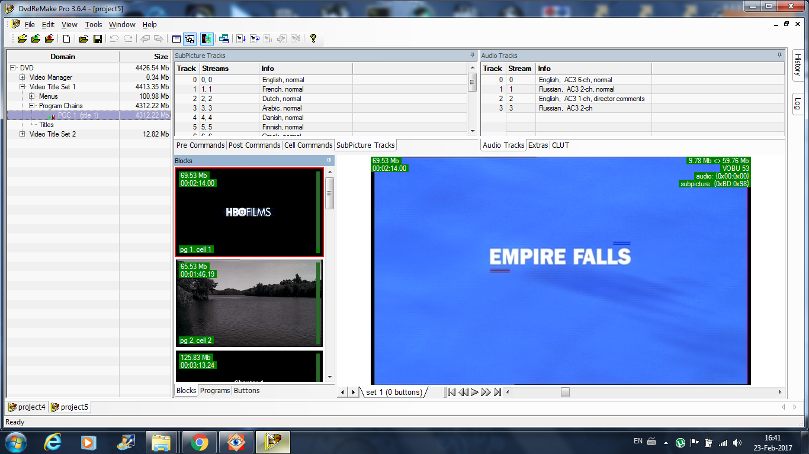Click the navigate forward arrow icon
This screenshot has width=809, height=454.
pos(159,39)
